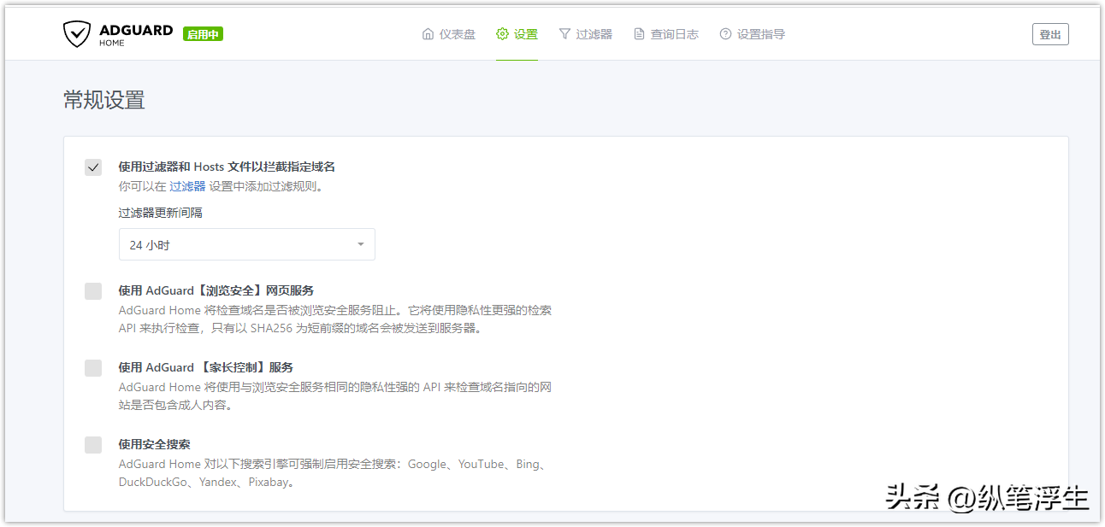This screenshot has height=527, width=1105.
Task: Click the ADGUARD HOME brand text
Action: [x=136, y=35]
